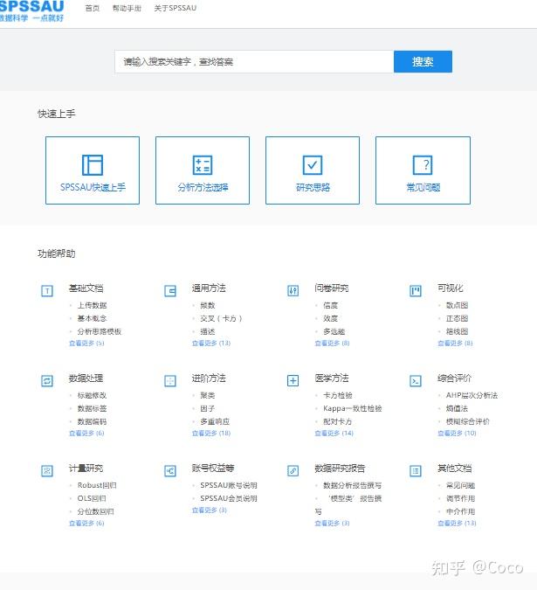Click the 综合评价 terminal icon

416,381
